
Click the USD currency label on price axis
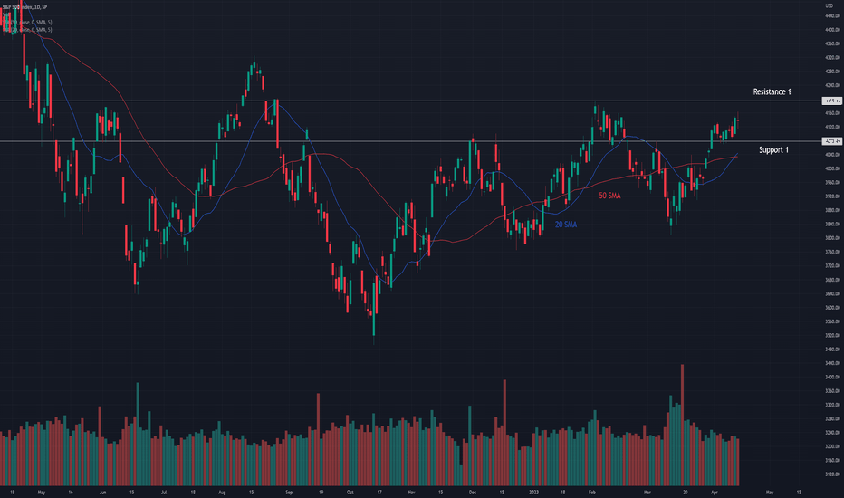point(830,6)
